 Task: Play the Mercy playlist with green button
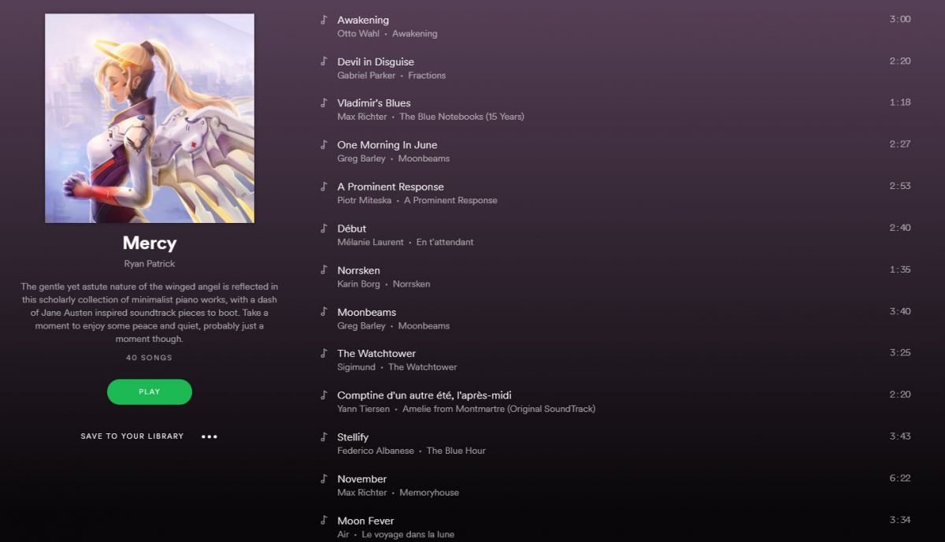tap(150, 392)
